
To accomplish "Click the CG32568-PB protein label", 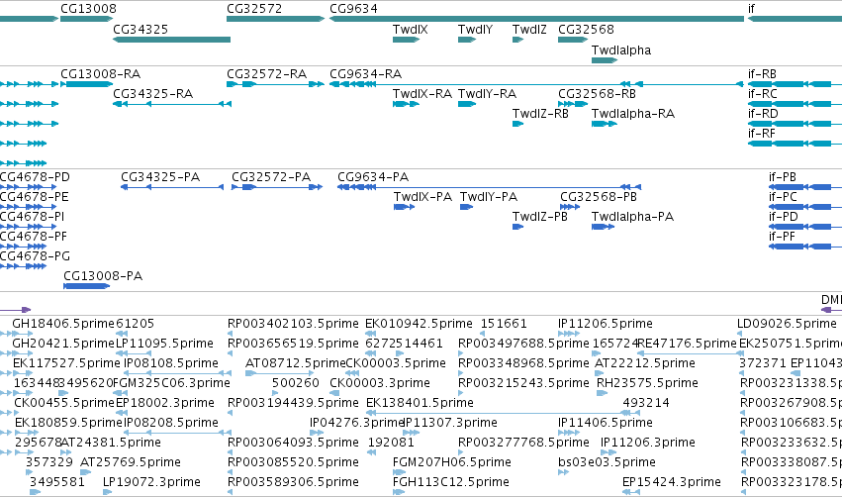I will 599,197.
